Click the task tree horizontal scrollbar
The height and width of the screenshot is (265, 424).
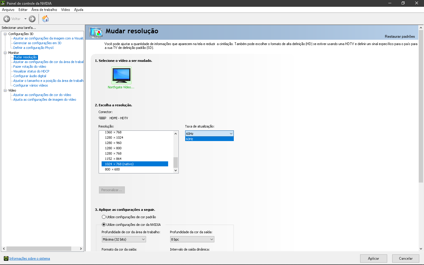39,249
